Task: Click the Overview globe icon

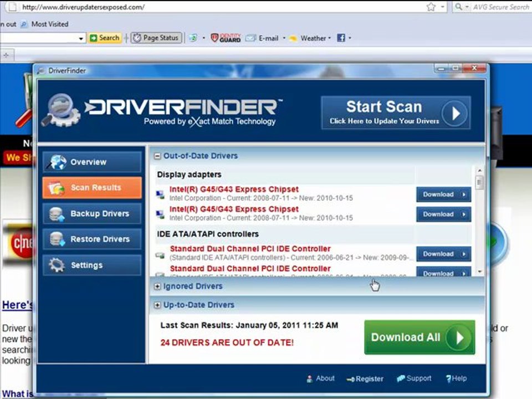Action: pyautogui.click(x=57, y=162)
